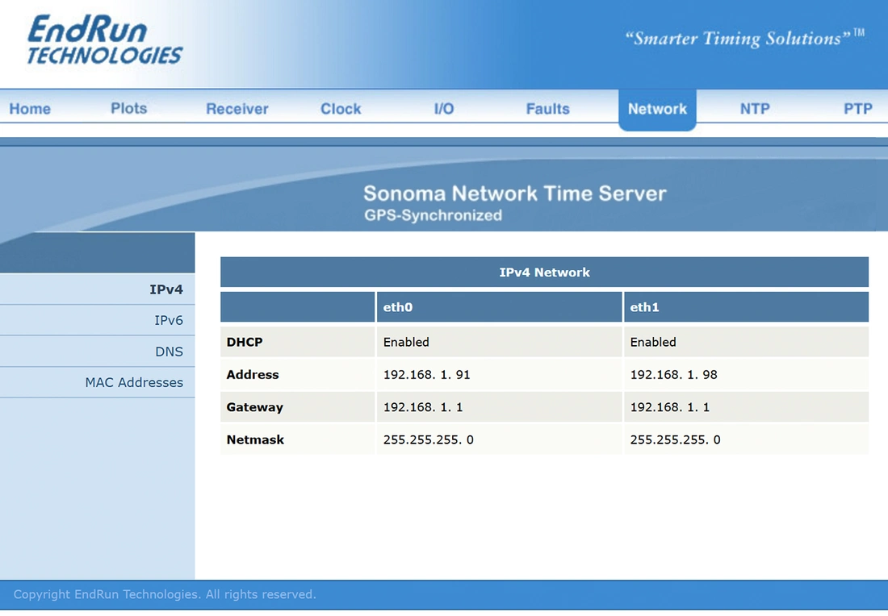The image size is (888, 616).
Task: Open the NTP tab
Action: point(755,109)
